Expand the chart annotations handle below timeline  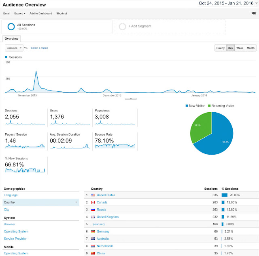[131, 99]
